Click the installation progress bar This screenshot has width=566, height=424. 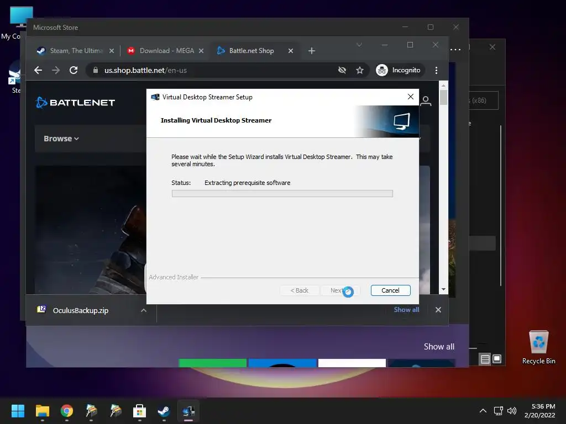pyautogui.click(x=282, y=194)
